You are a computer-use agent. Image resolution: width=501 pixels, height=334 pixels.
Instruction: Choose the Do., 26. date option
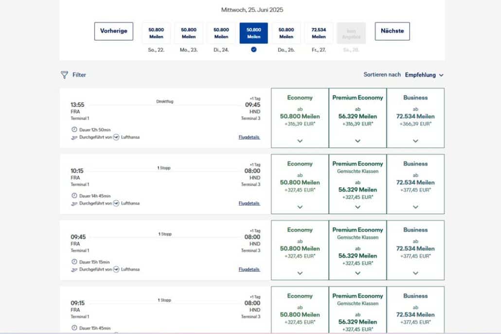pos(286,33)
